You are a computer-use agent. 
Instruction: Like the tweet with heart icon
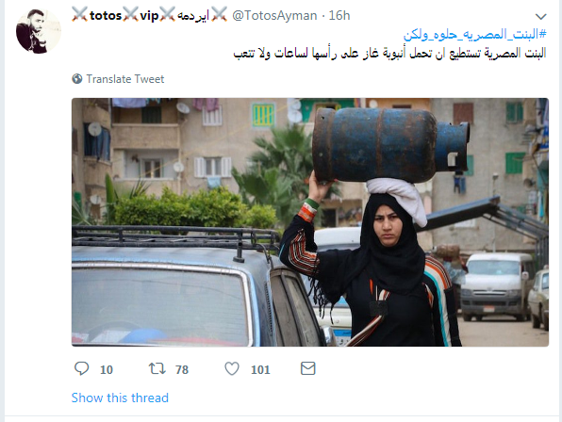[232, 368]
